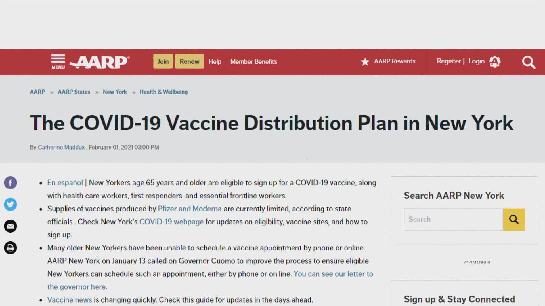The width and height of the screenshot is (545, 306).
Task: Share article on Facebook
Action: pos(11,183)
